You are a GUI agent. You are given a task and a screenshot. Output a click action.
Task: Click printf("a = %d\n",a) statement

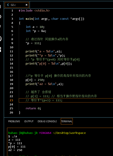(x=44, y=51)
